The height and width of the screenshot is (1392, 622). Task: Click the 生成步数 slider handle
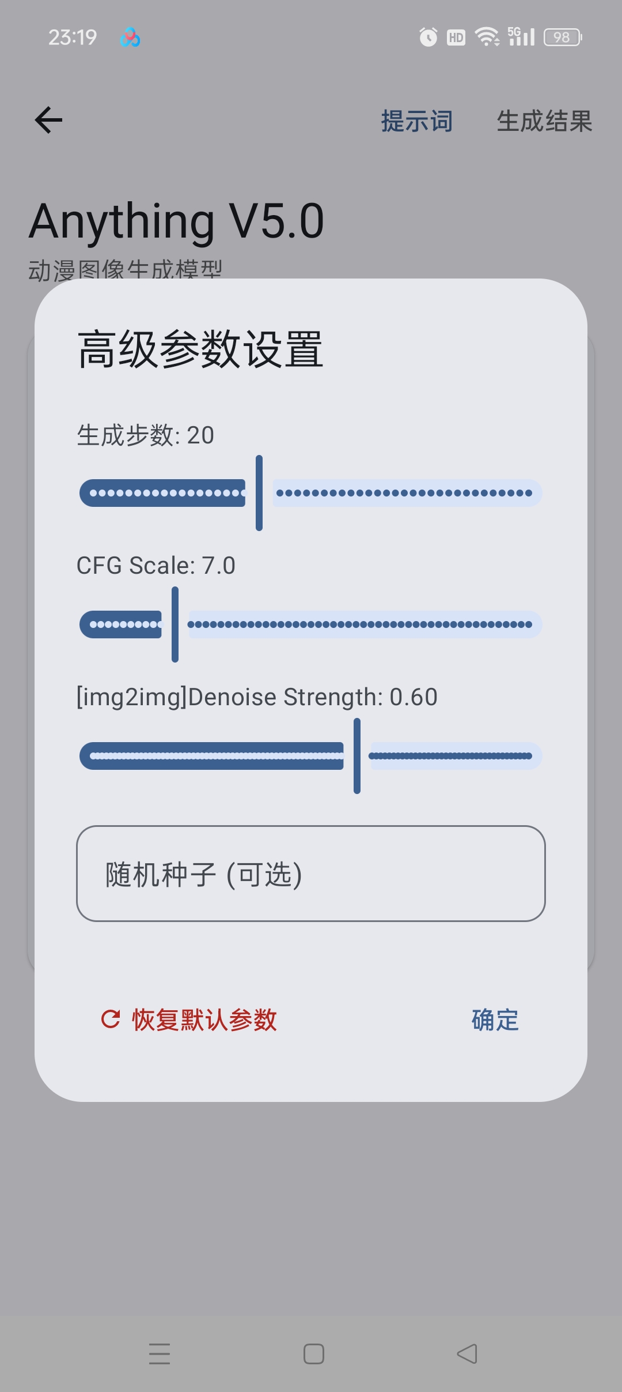click(x=259, y=493)
